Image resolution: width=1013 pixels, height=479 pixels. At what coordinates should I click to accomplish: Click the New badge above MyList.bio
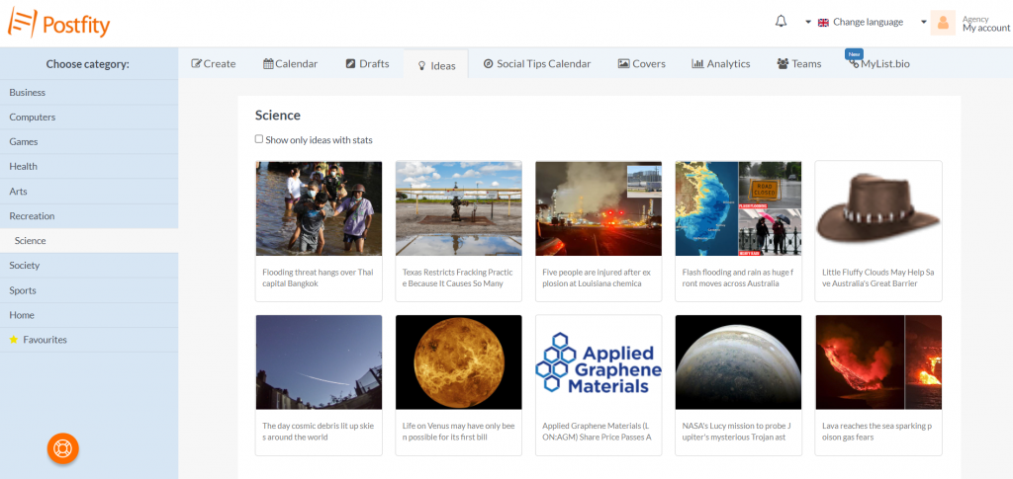tap(854, 54)
